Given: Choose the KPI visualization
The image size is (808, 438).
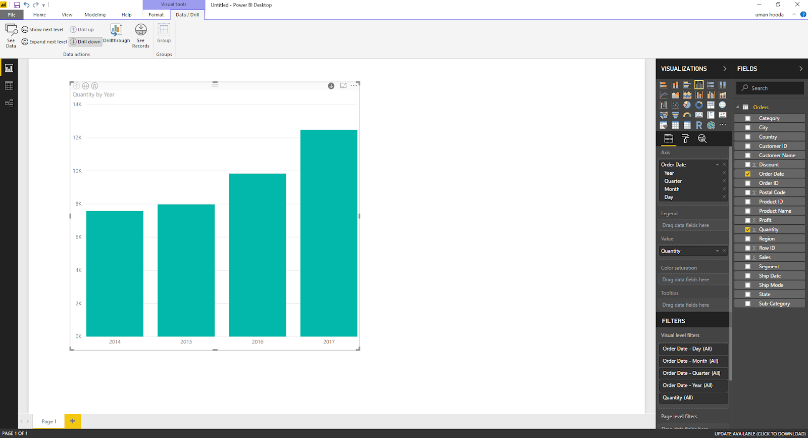Looking at the screenshot, I should 723,115.
